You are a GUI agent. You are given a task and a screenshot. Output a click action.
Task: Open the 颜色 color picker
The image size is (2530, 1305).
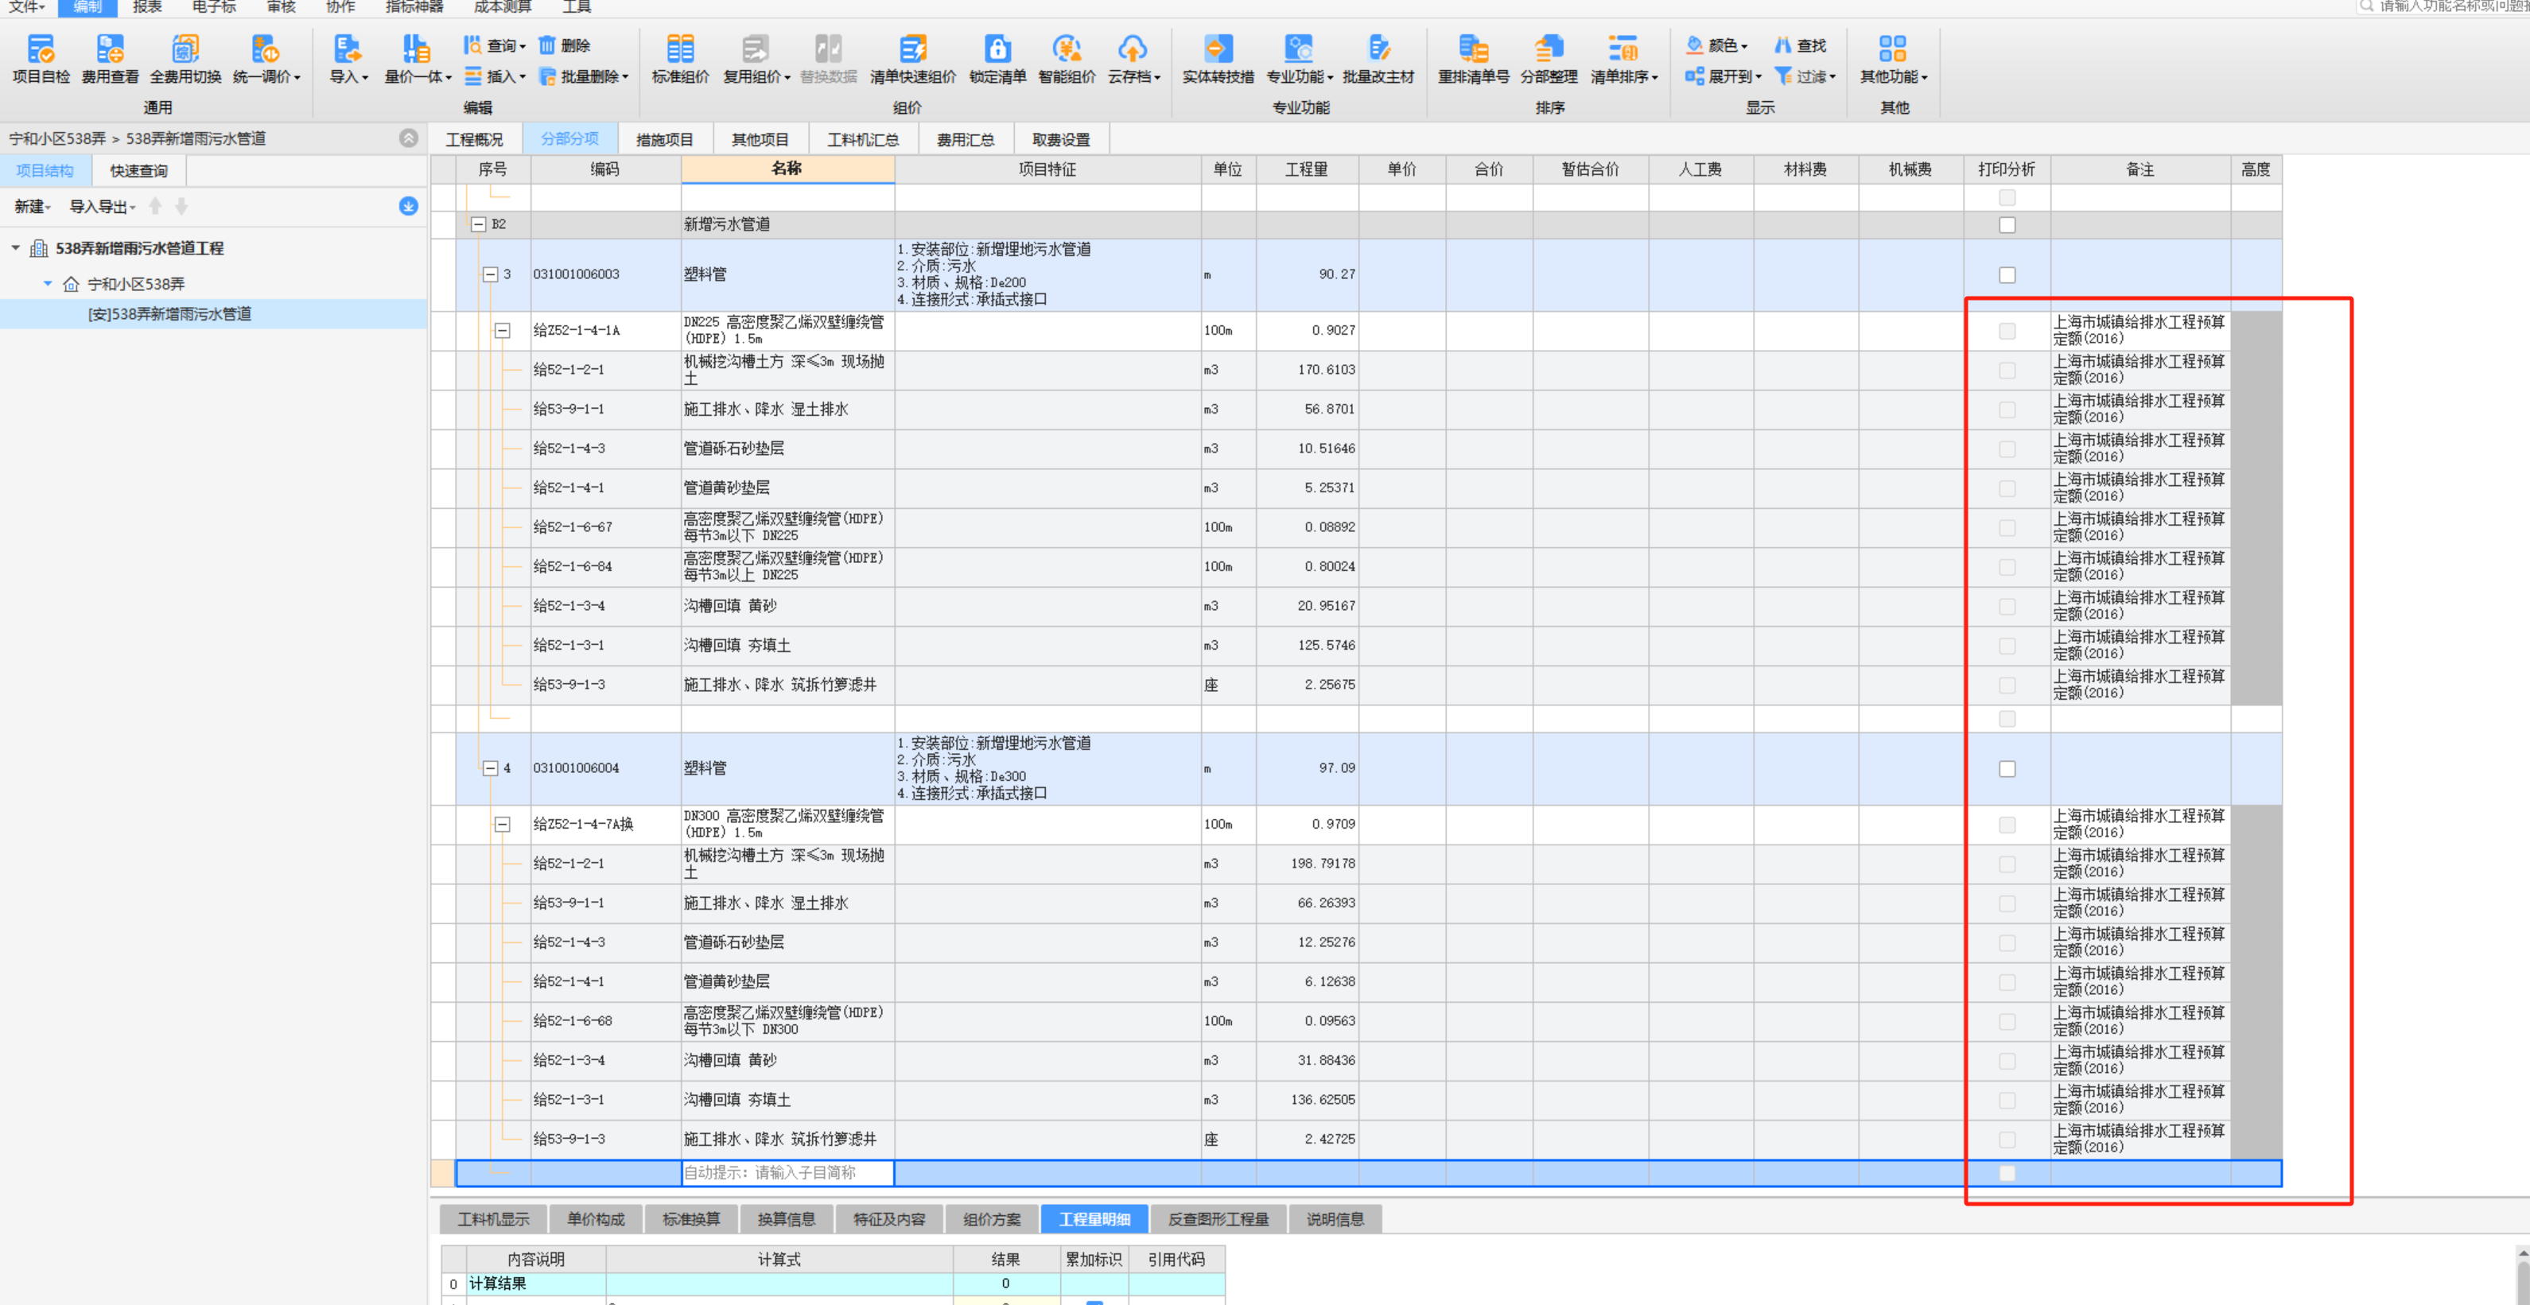point(1718,45)
